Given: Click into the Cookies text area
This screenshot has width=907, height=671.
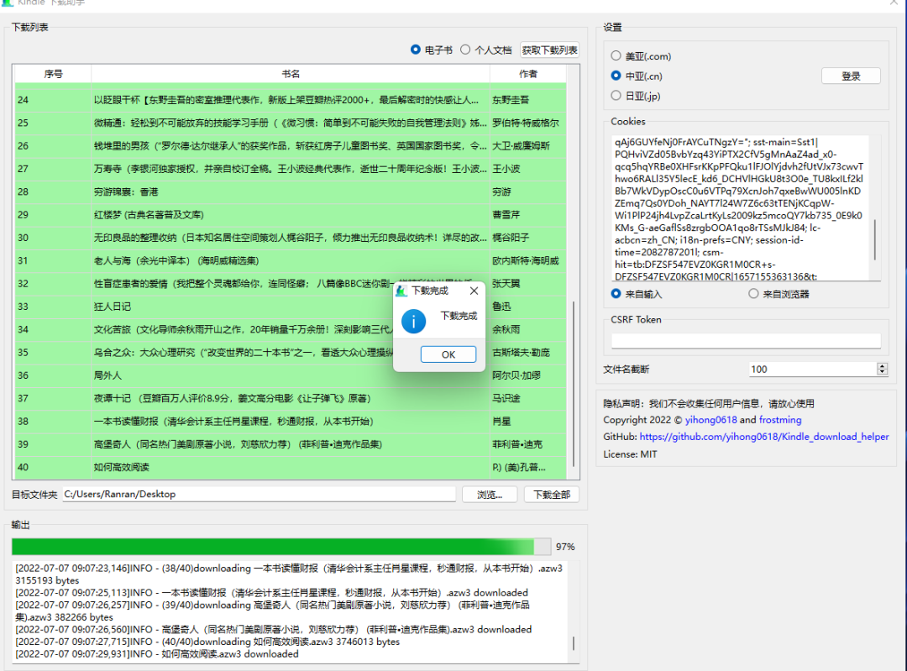Looking at the screenshot, I should point(740,208).
